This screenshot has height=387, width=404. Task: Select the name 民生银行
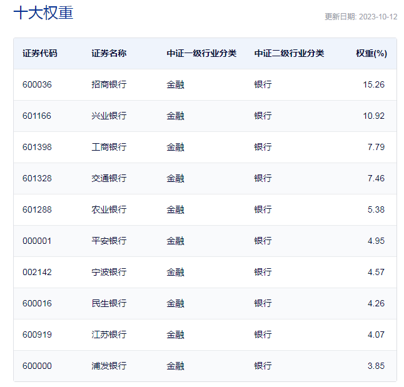109,303
